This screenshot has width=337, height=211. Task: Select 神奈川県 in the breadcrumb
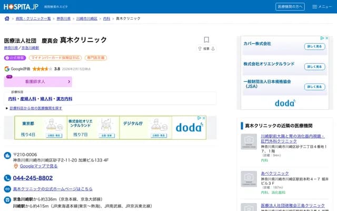click(63, 18)
